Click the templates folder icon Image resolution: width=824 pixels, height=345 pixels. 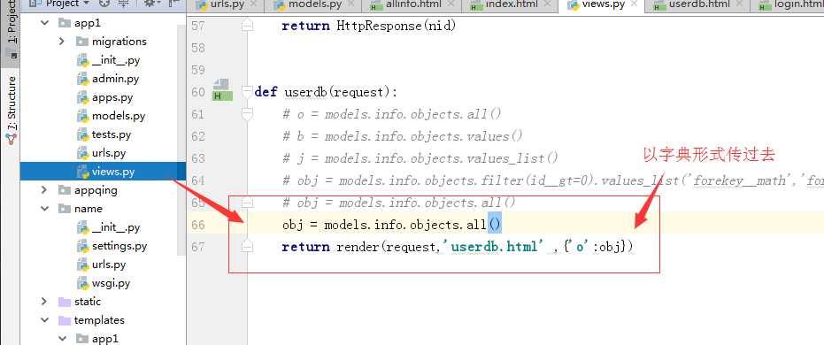point(64,320)
